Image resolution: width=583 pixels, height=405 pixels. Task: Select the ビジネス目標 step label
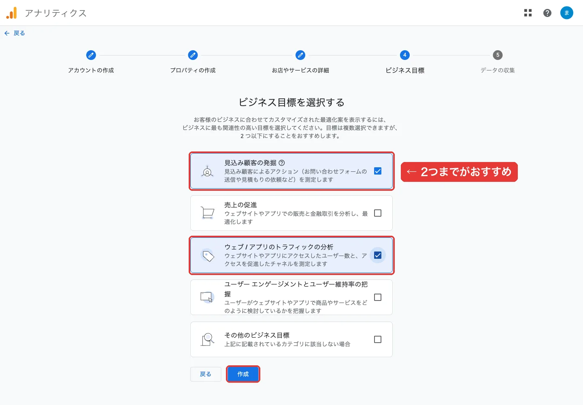pyautogui.click(x=405, y=70)
